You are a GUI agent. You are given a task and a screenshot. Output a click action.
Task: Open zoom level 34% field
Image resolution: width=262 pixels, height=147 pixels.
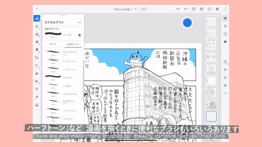click(x=144, y=9)
